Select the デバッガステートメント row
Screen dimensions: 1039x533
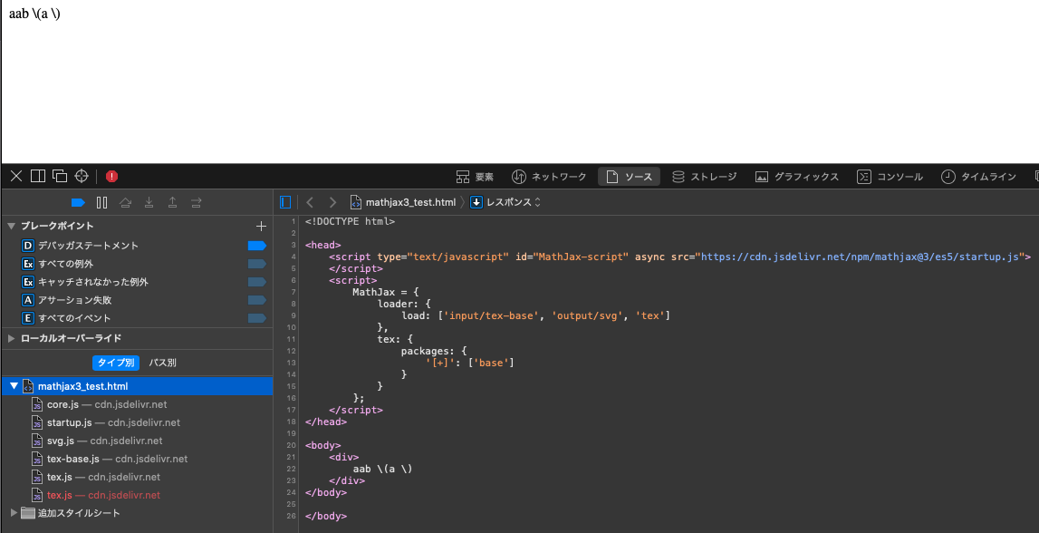pyautogui.click(x=137, y=246)
